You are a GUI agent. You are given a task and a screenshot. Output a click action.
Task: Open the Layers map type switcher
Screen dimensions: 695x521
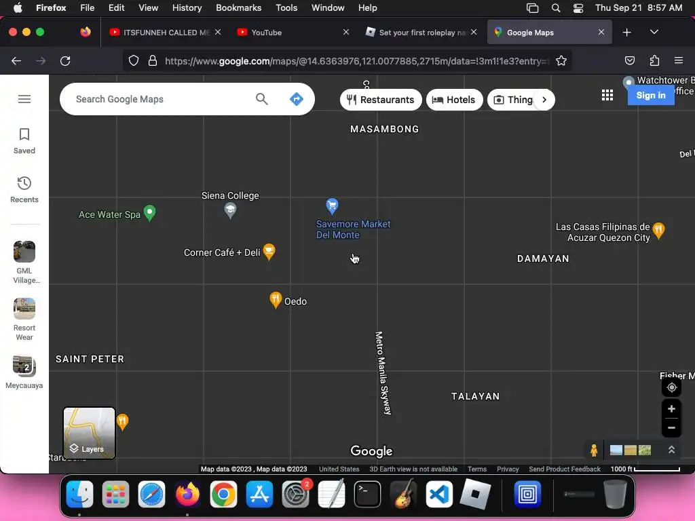(89, 433)
